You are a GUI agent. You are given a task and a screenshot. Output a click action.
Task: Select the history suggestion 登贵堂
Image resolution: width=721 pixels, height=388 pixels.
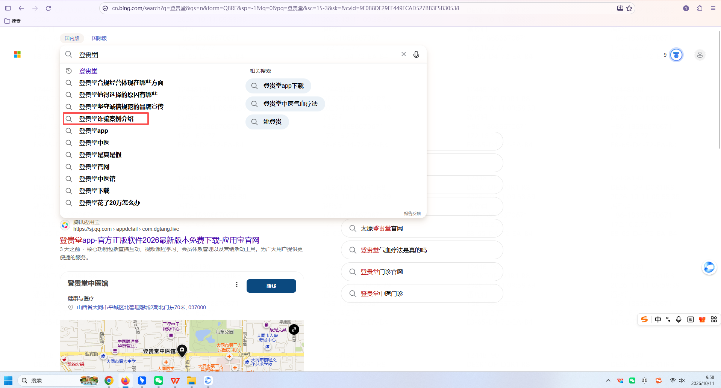point(88,71)
